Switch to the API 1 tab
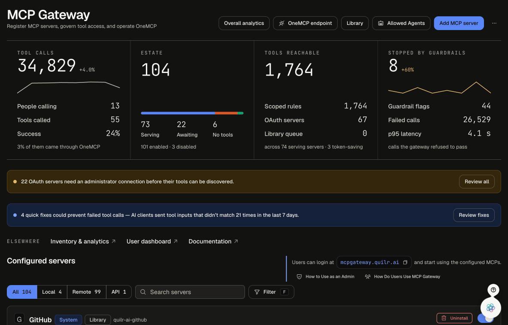This screenshot has width=508, height=325. pos(118,292)
